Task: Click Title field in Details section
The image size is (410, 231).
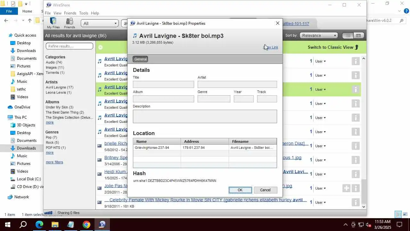Action: pos(163,84)
